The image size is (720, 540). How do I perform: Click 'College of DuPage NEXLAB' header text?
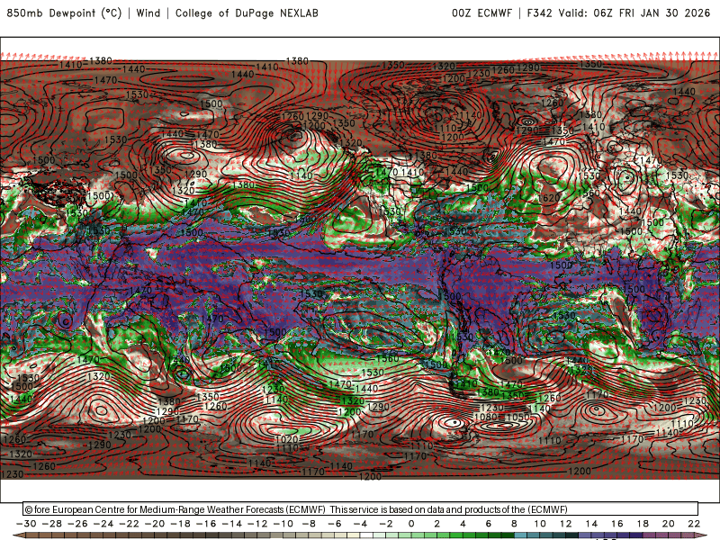click(x=247, y=13)
